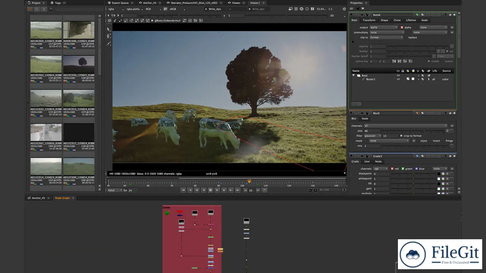Click Bezier1 white color swatch

[x=413, y=79]
